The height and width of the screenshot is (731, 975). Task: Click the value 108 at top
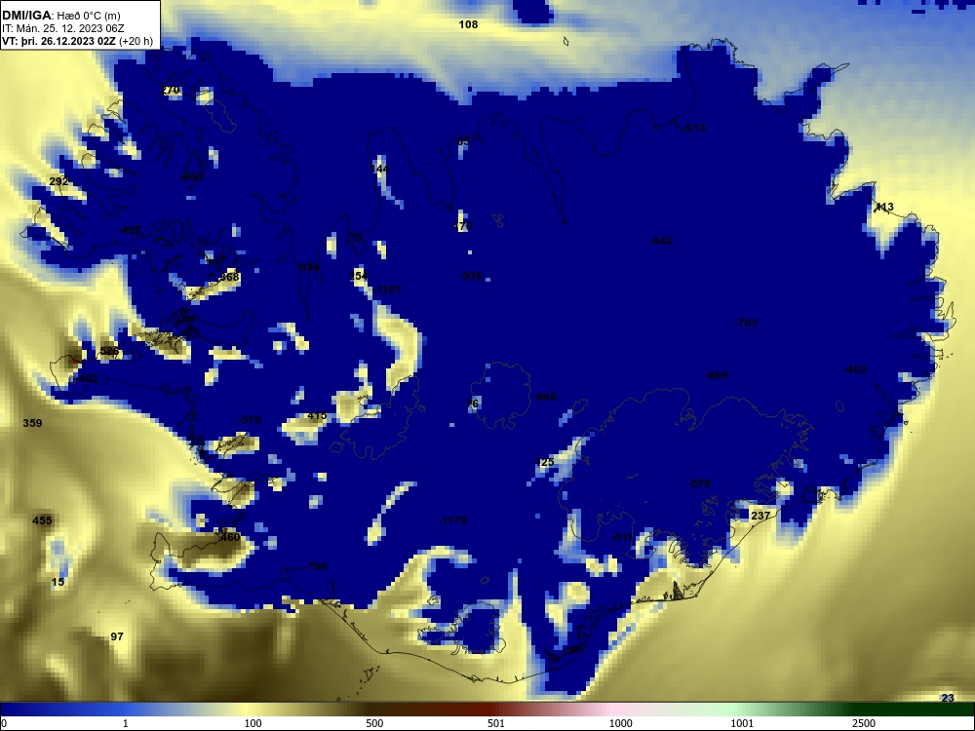[x=468, y=24]
